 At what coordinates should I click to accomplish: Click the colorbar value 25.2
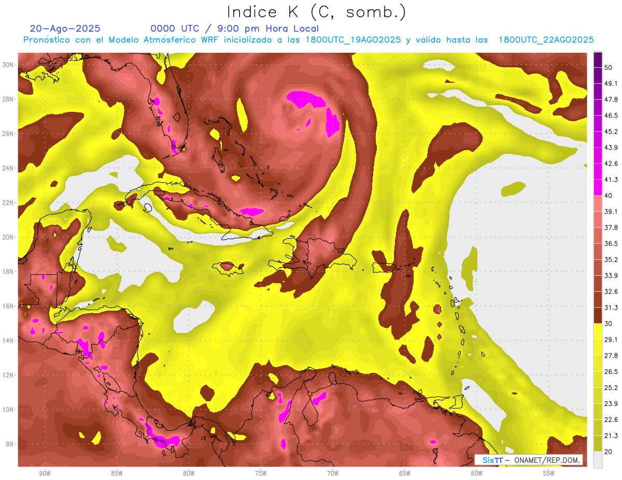coord(611,388)
